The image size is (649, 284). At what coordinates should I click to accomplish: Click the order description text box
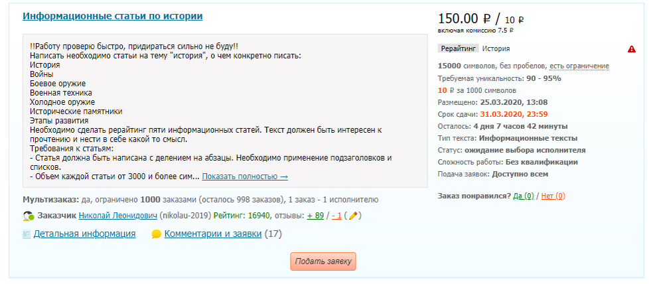[x=225, y=111]
